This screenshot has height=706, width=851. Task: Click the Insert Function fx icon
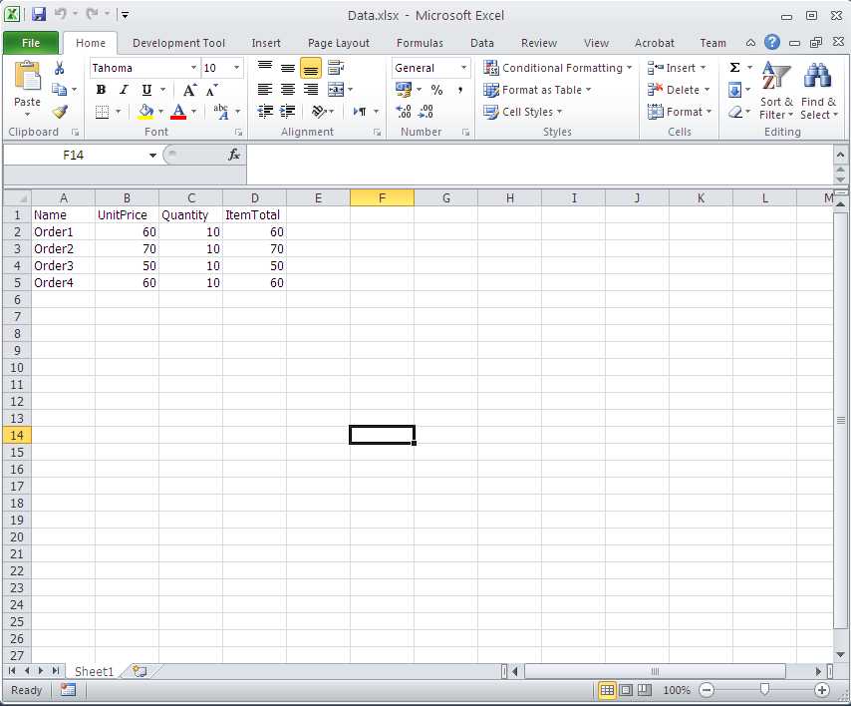click(234, 155)
